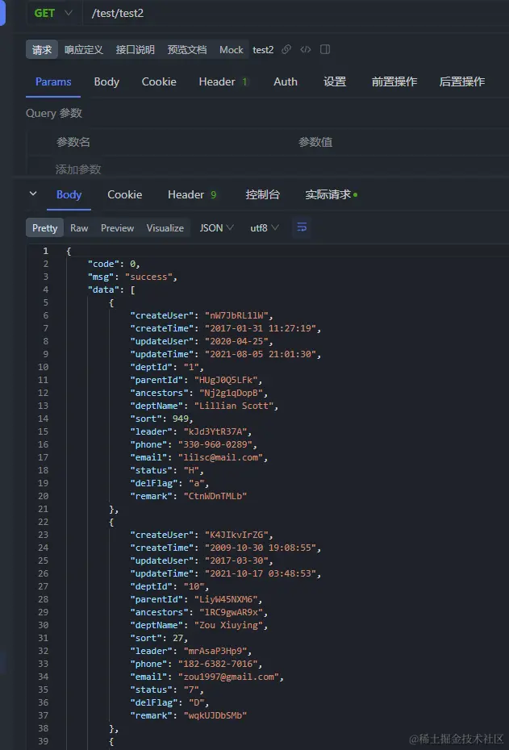The width and height of the screenshot is (509, 750).
Task: Click the "K4JIkvIrZG" createUser value
Action: click(236, 535)
